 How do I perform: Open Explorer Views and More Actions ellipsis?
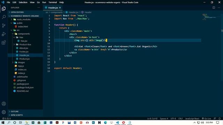[x=39, y=8]
